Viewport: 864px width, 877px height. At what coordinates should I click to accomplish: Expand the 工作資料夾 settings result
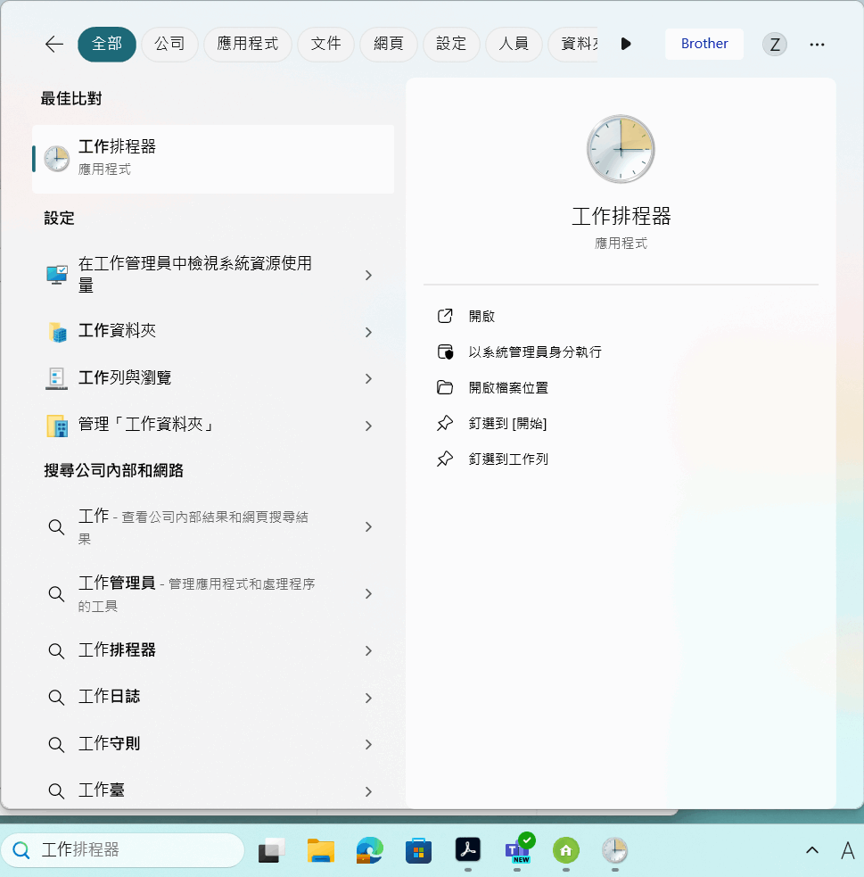tap(368, 332)
